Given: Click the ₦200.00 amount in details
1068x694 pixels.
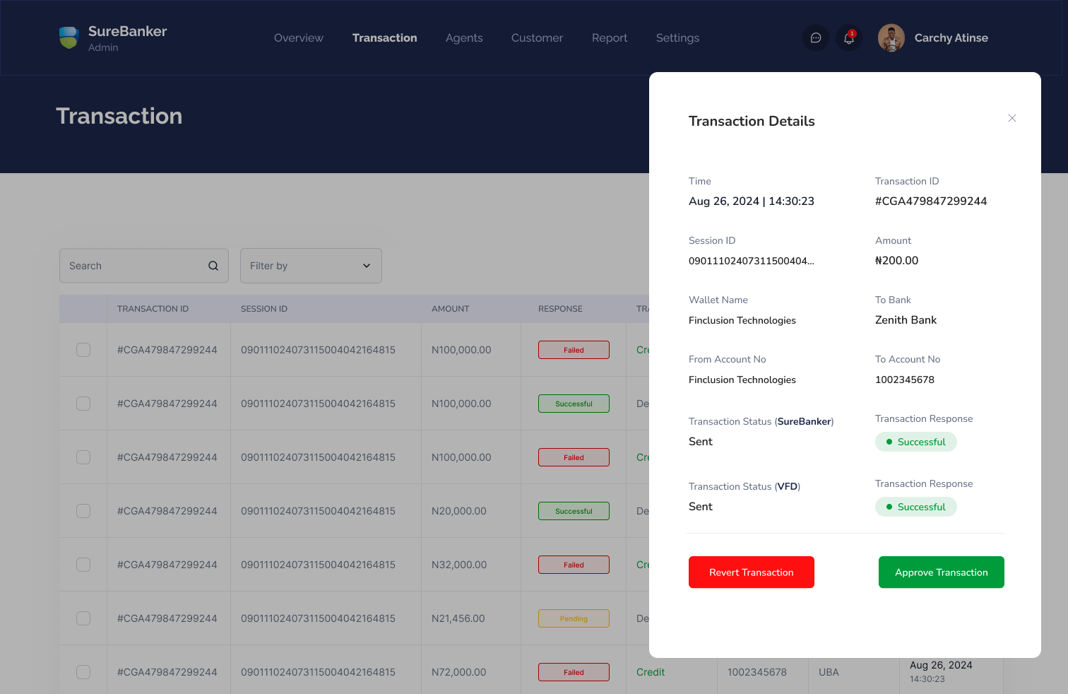Looking at the screenshot, I should (897, 261).
